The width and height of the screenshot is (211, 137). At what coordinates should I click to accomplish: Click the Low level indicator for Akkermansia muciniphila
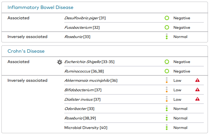coord(167,80)
